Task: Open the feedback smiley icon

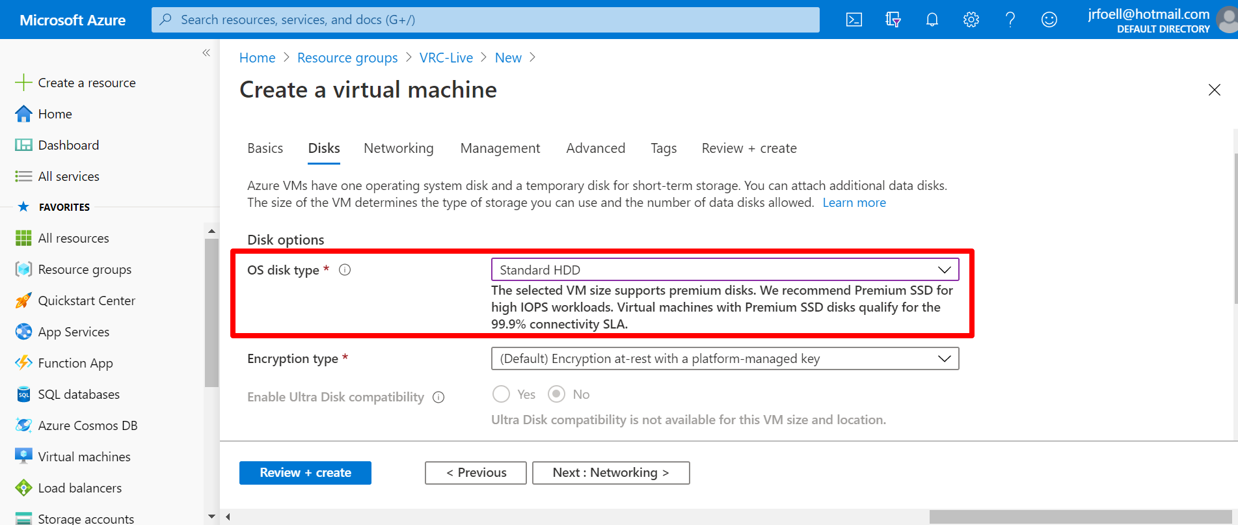Action: (x=1049, y=20)
